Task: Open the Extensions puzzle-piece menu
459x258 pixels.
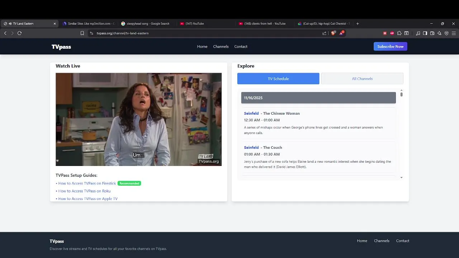Action: (399, 33)
